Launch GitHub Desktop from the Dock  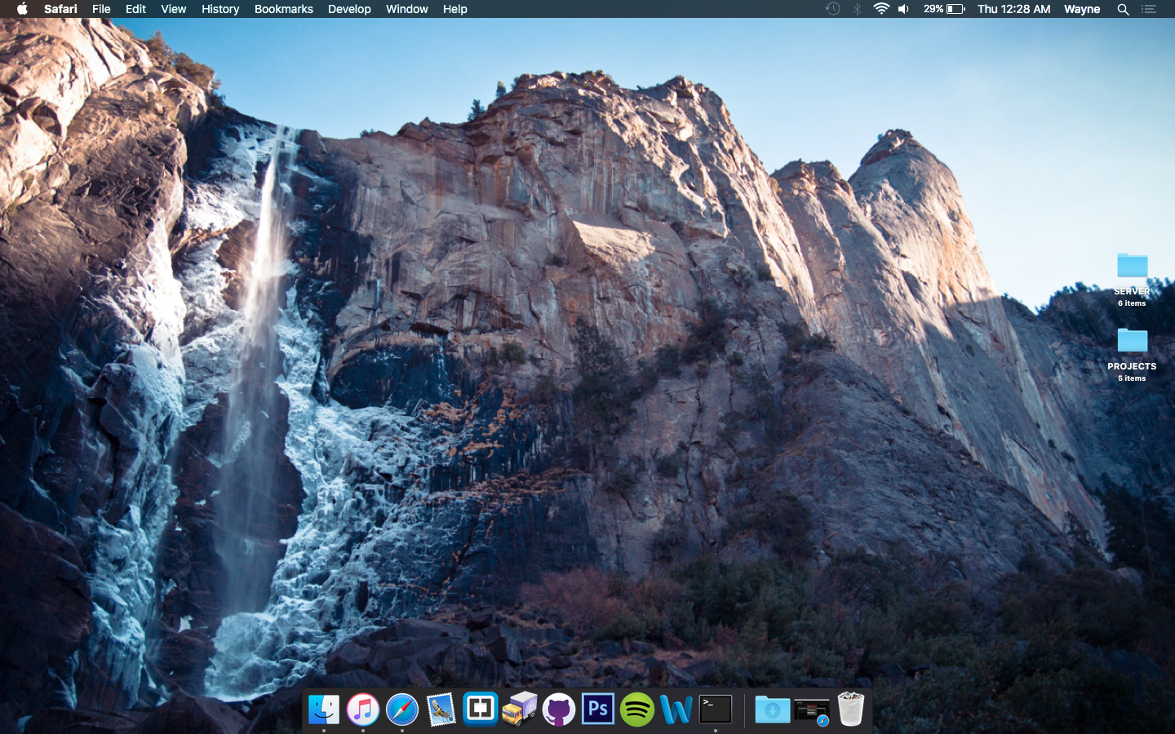click(559, 710)
